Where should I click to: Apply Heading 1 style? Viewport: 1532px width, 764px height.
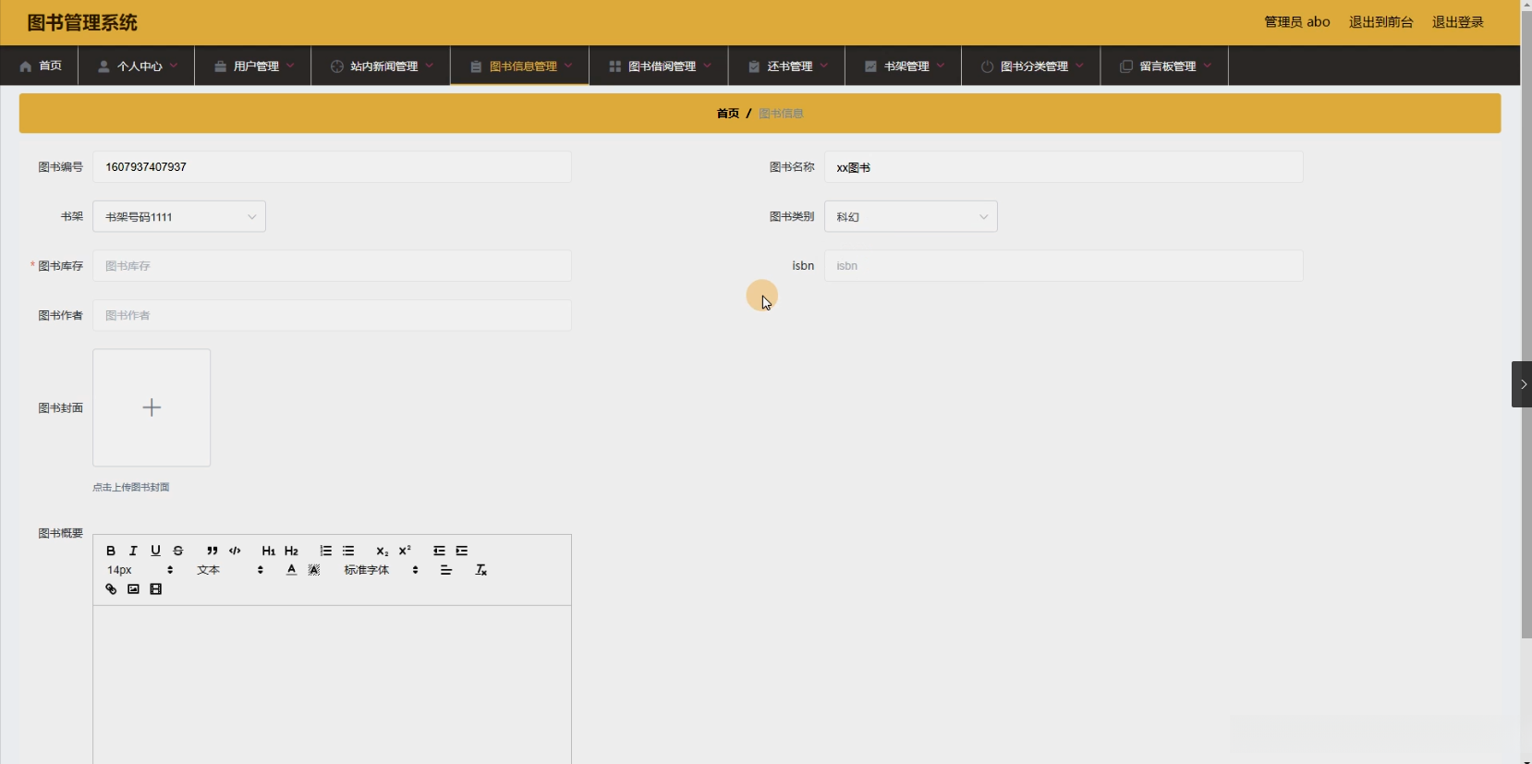tap(269, 551)
